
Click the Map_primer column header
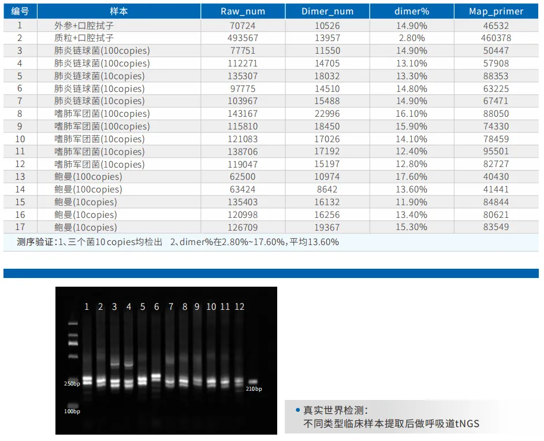click(x=496, y=11)
